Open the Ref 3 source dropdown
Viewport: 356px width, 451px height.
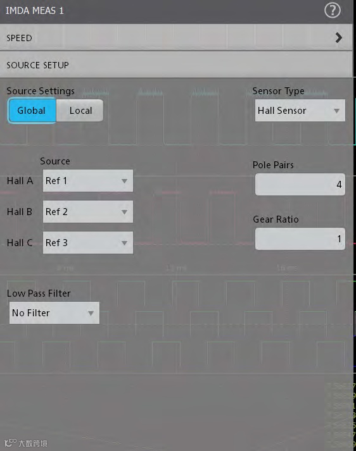pos(88,242)
